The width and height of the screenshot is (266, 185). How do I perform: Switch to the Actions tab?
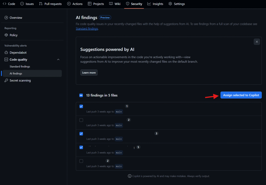tap(75, 4)
